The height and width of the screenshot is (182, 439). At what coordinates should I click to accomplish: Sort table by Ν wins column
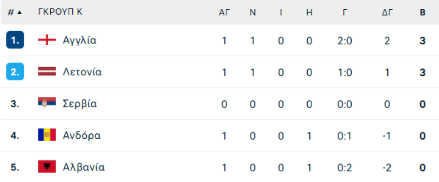click(x=253, y=13)
